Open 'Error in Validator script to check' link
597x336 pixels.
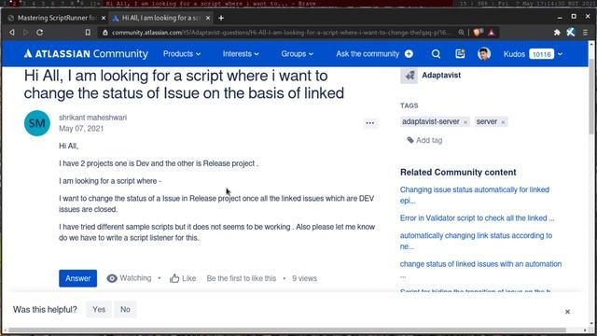click(477, 218)
